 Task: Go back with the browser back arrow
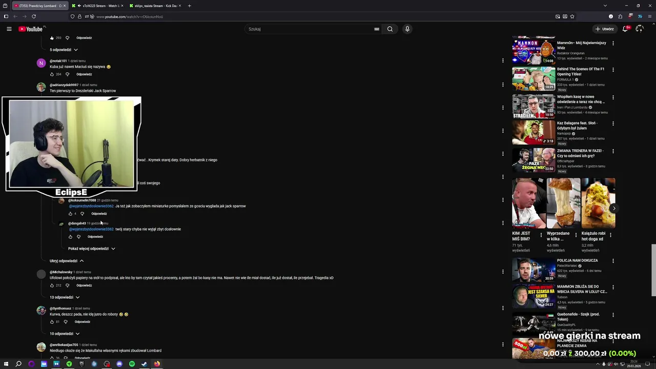tap(15, 16)
